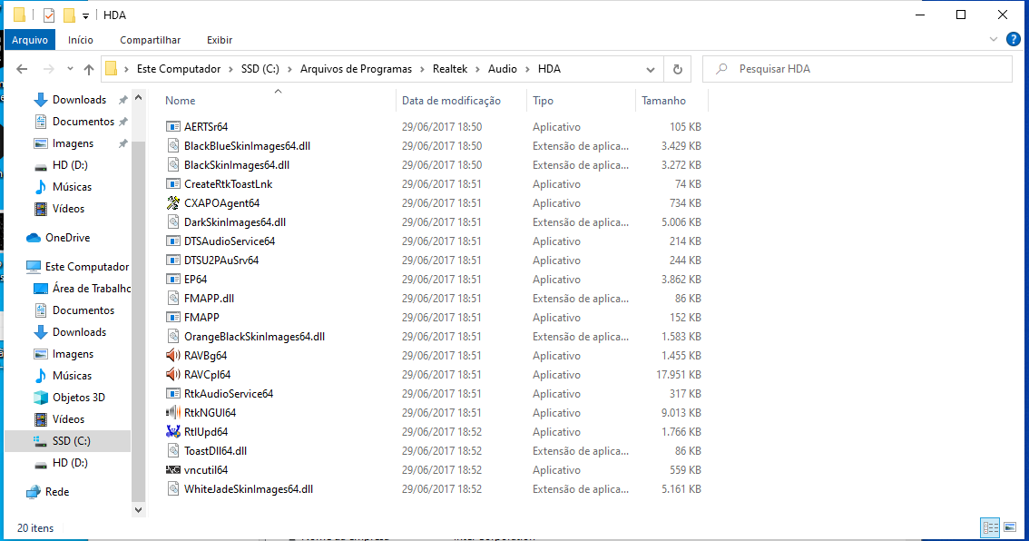The width and height of the screenshot is (1029, 541).
Task: Open the Início ribbon tab
Action: pyautogui.click(x=80, y=40)
